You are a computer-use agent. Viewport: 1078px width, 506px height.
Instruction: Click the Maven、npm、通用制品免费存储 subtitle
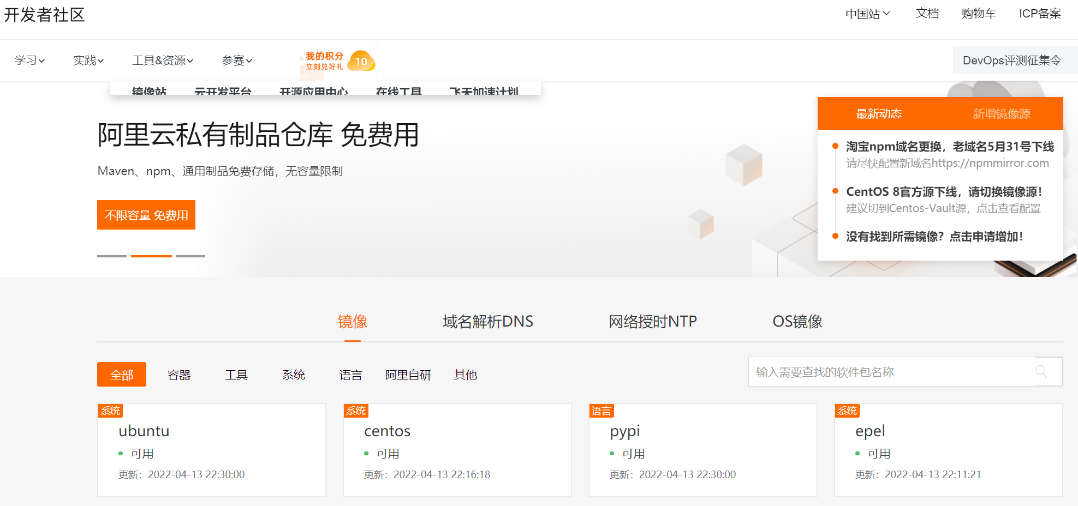(220, 171)
